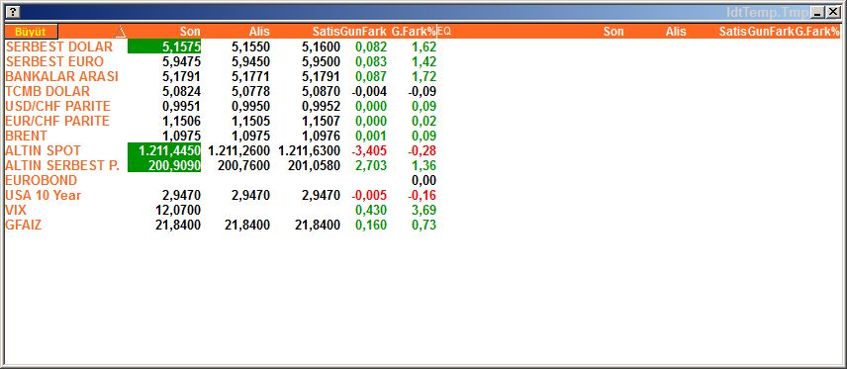
Task: Click USD/CHF PARITE Son value 0,9951
Action: pos(181,106)
